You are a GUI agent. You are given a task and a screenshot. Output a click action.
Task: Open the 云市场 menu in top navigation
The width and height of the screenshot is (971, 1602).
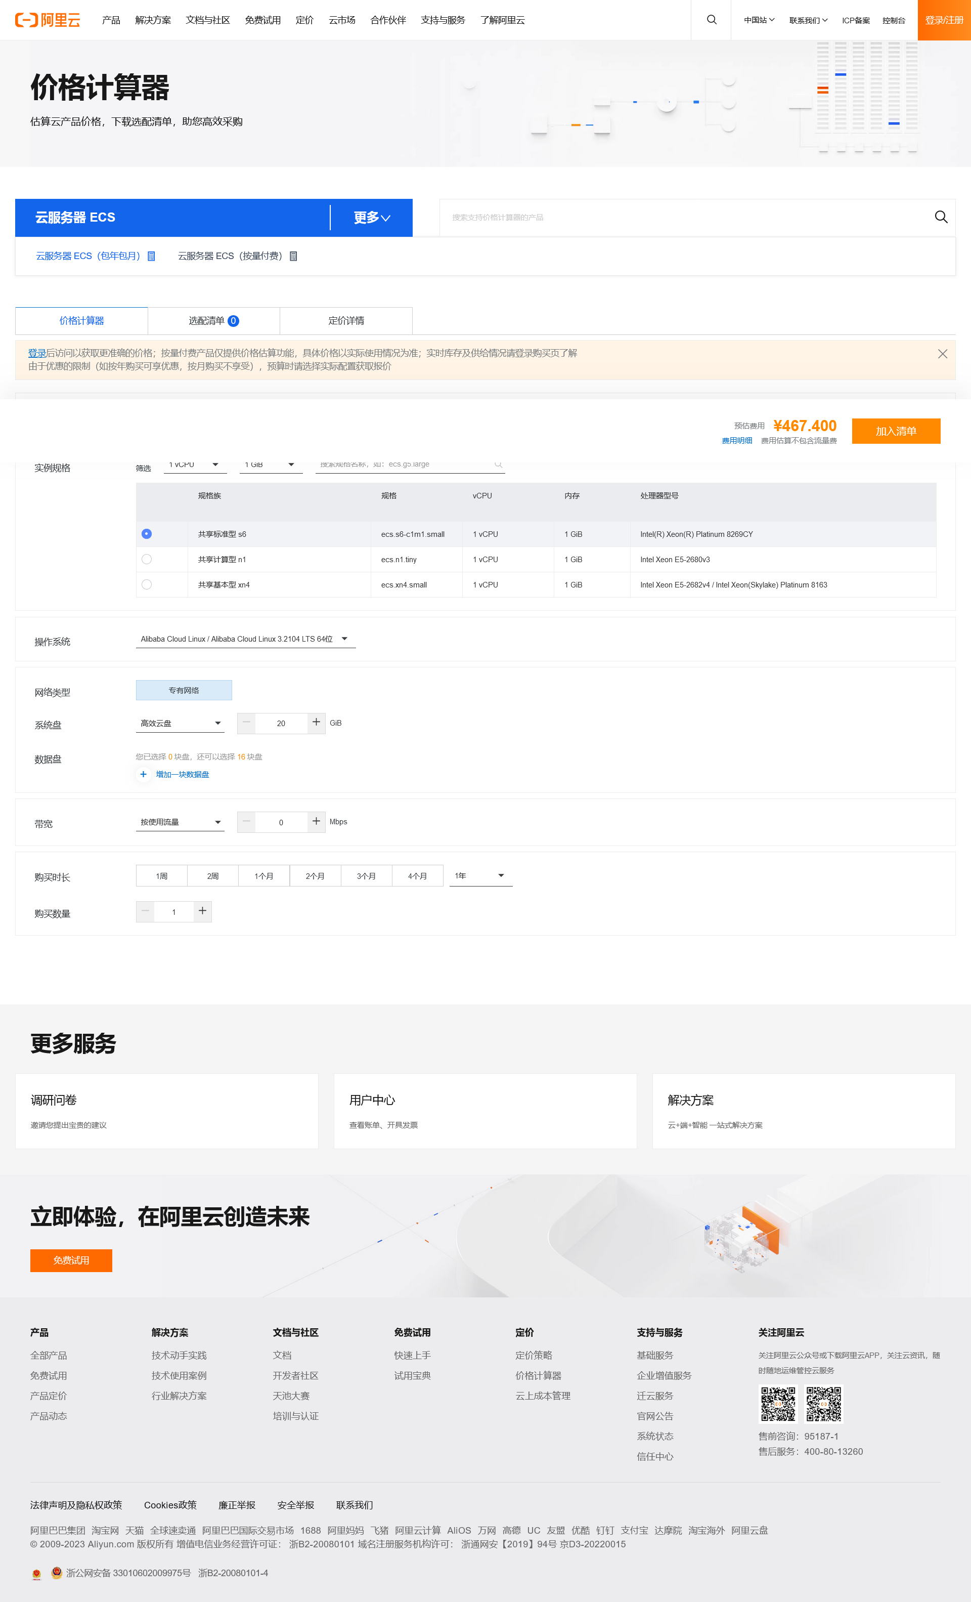click(x=342, y=20)
